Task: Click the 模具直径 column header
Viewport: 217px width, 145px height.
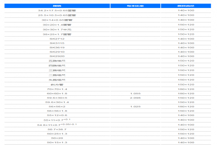Action: click(186, 6)
